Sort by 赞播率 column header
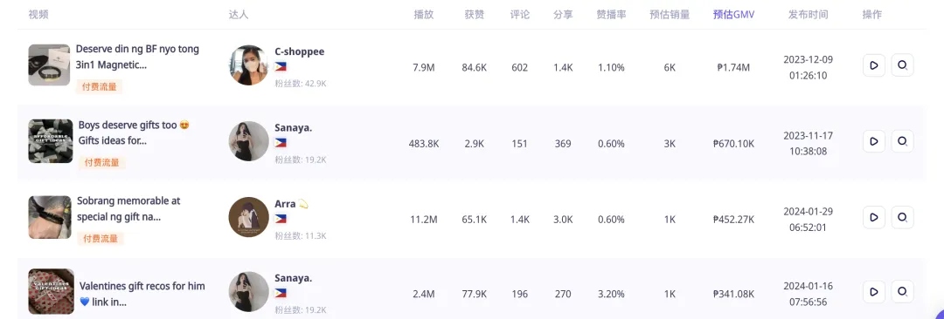The height and width of the screenshot is (319, 944). pos(611,15)
